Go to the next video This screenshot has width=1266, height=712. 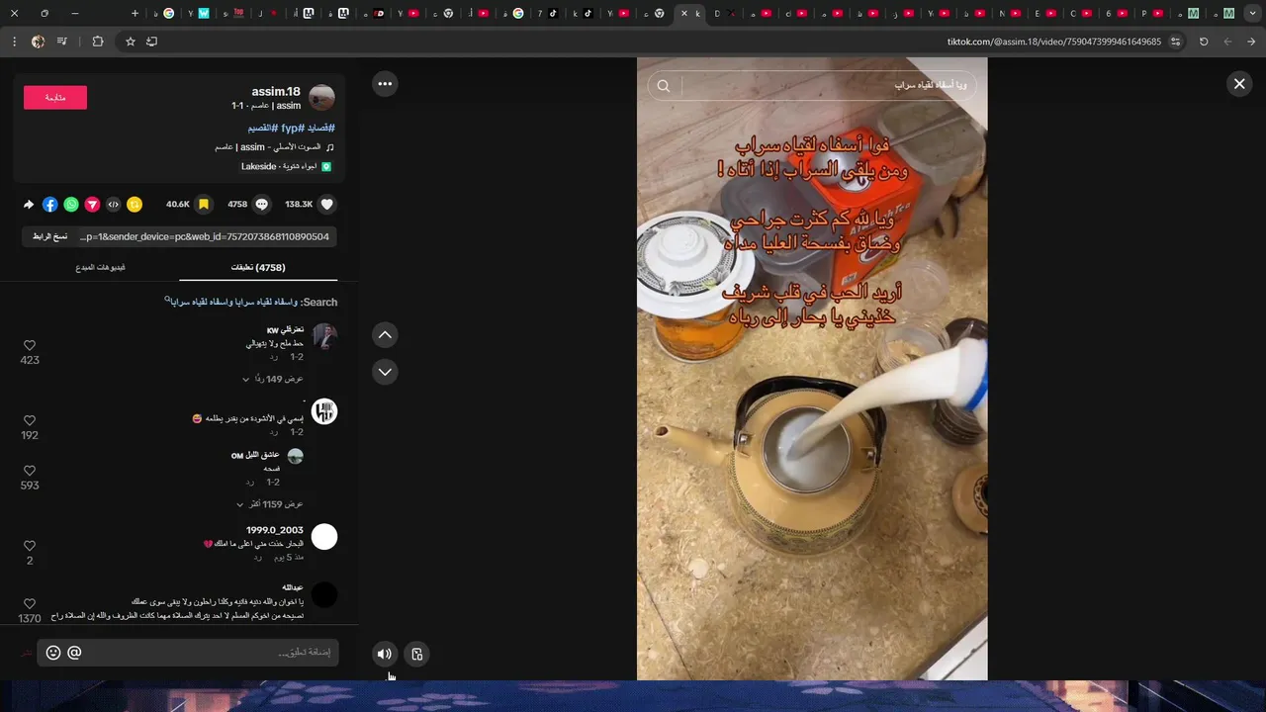[x=385, y=372]
